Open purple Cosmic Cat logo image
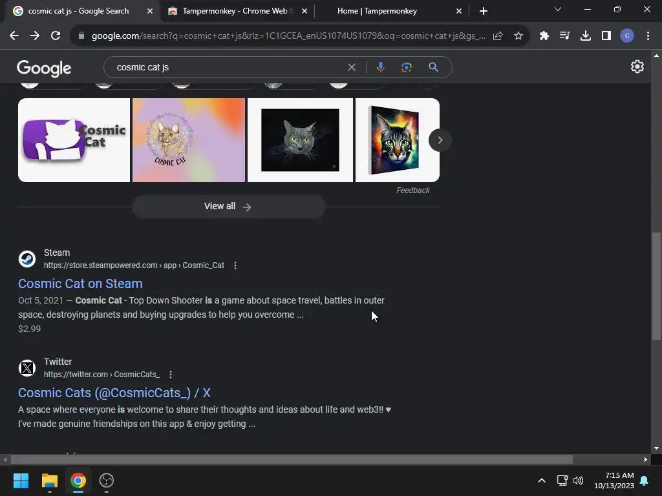 74,140
